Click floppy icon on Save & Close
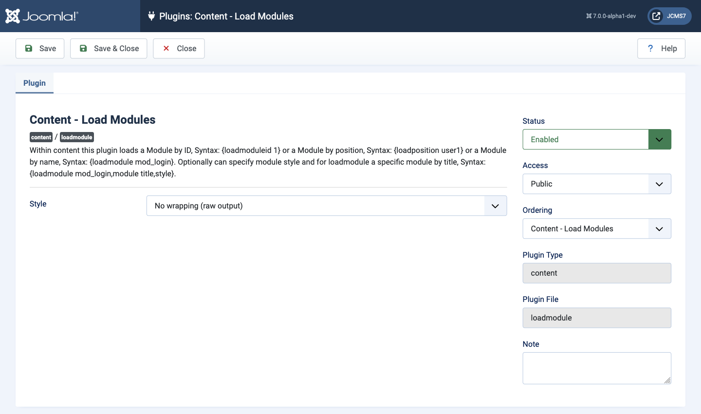The image size is (701, 414). point(83,48)
